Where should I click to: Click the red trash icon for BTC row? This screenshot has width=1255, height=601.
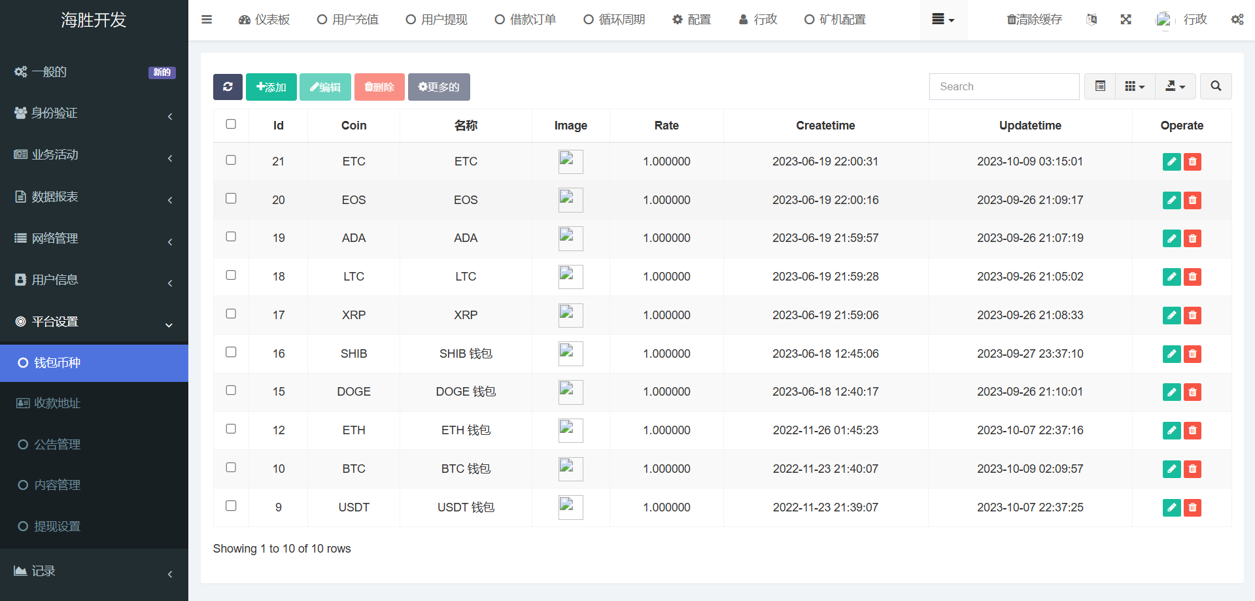[x=1192, y=469]
